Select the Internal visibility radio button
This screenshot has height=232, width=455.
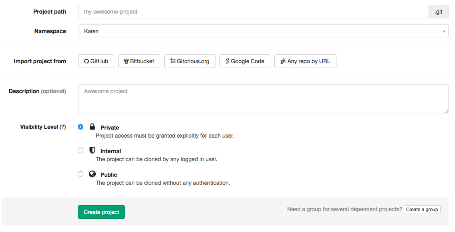coord(81,150)
